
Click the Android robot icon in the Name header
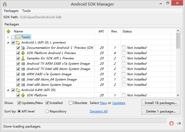coord(8,31)
